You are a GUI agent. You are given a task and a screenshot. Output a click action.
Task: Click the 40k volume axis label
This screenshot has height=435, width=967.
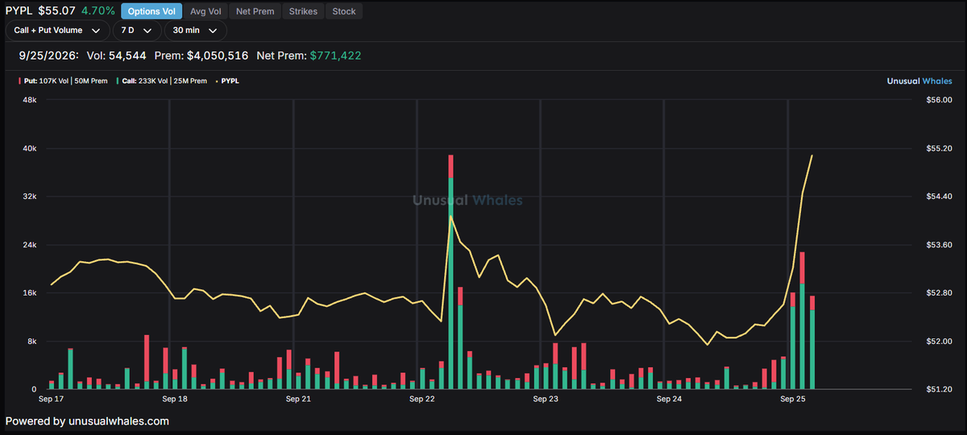[30, 149]
